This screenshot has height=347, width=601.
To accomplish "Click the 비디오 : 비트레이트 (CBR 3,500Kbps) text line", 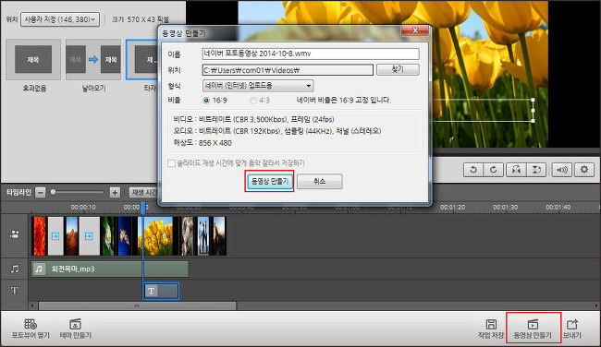I will [253, 119].
